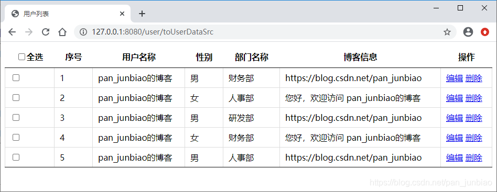Click the 用户名称 column header

point(139,57)
